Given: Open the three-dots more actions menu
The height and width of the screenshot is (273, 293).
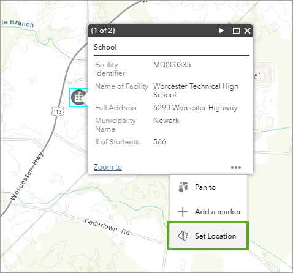Looking at the screenshot, I should (236, 168).
